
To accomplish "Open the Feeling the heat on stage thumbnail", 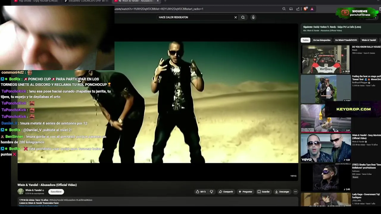I will pos(326,88).
